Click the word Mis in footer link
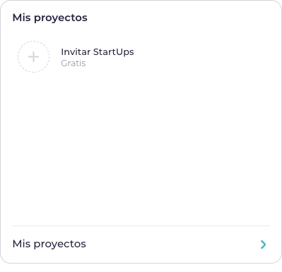 coord(21,244)
